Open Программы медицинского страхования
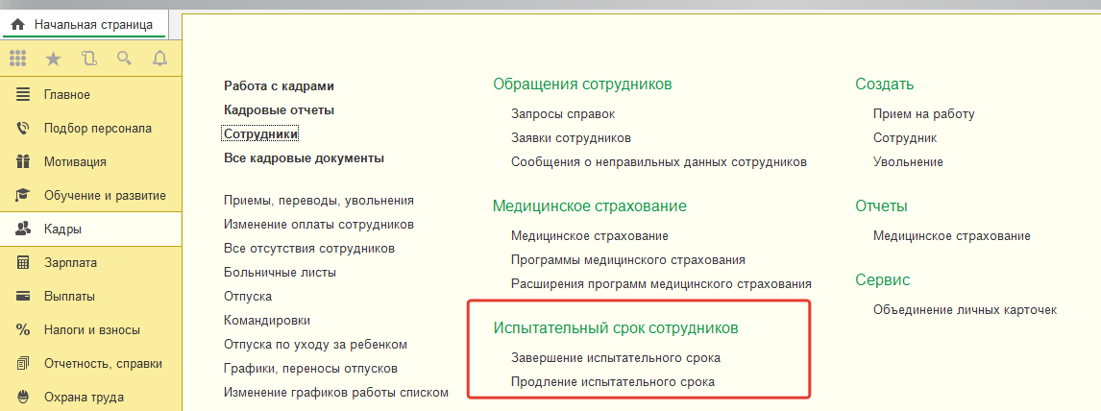1101x411 pixels. (x=628, y=260)
